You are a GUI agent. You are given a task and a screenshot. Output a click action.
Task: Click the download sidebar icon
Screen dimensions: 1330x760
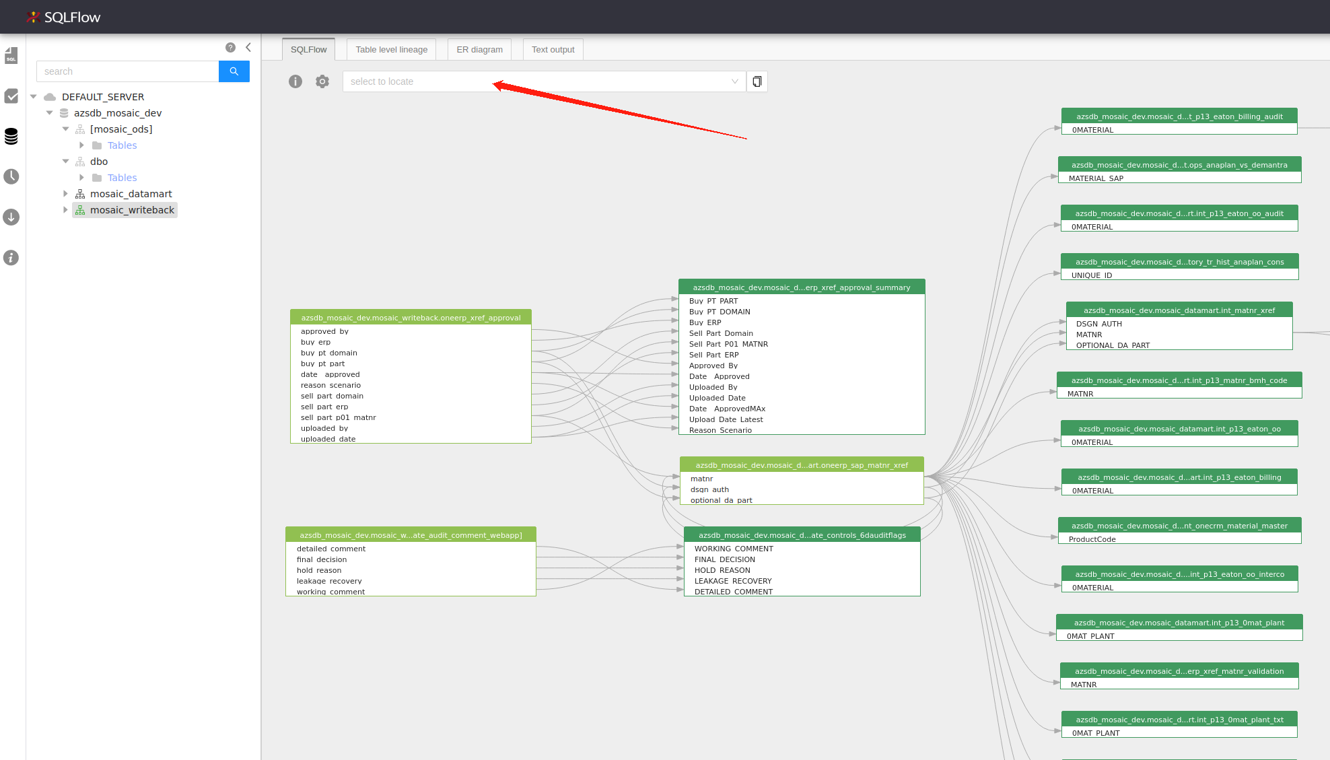[x=11, y=217]
